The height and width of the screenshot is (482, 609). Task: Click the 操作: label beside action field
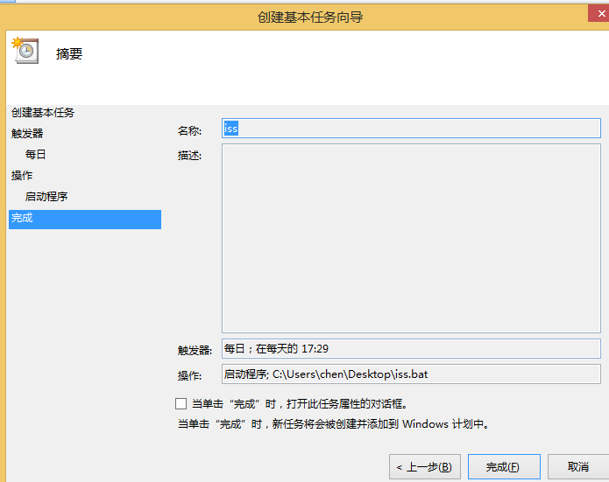189,375
